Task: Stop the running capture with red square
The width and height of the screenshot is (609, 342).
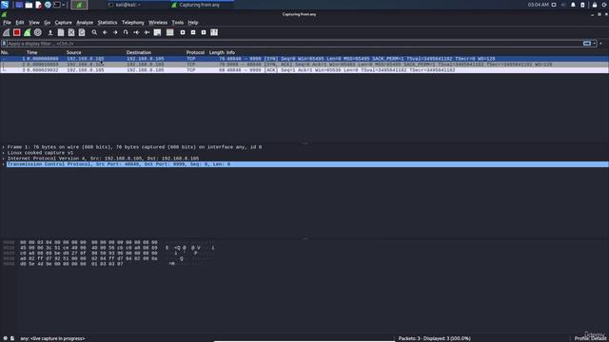Action: click(x=17, y=32)
